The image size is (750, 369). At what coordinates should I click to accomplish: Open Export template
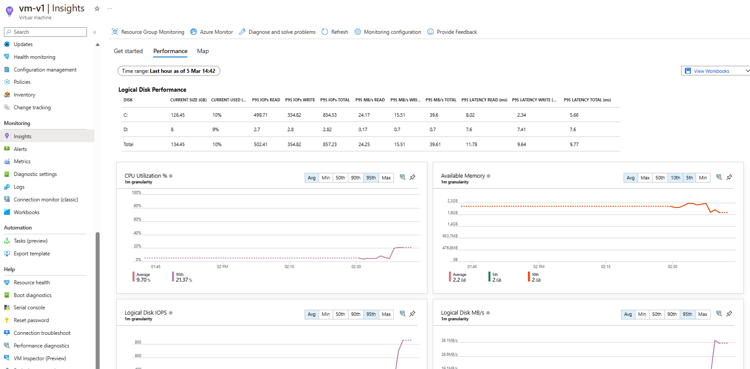click(x=32, y=254)
